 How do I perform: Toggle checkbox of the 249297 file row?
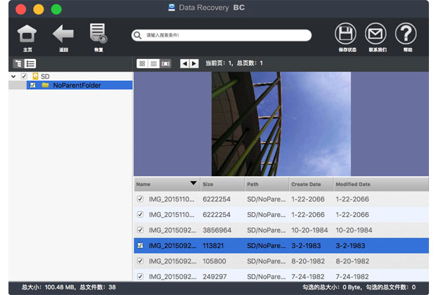(x=140, y=277)
